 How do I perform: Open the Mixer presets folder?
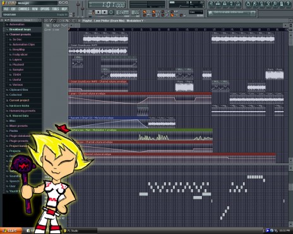[18, 126]
